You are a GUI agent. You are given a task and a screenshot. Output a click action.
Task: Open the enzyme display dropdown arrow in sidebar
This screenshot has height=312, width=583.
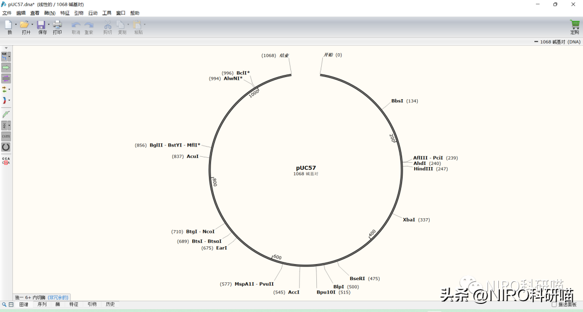pyautogui.click(x=10, y=56)
